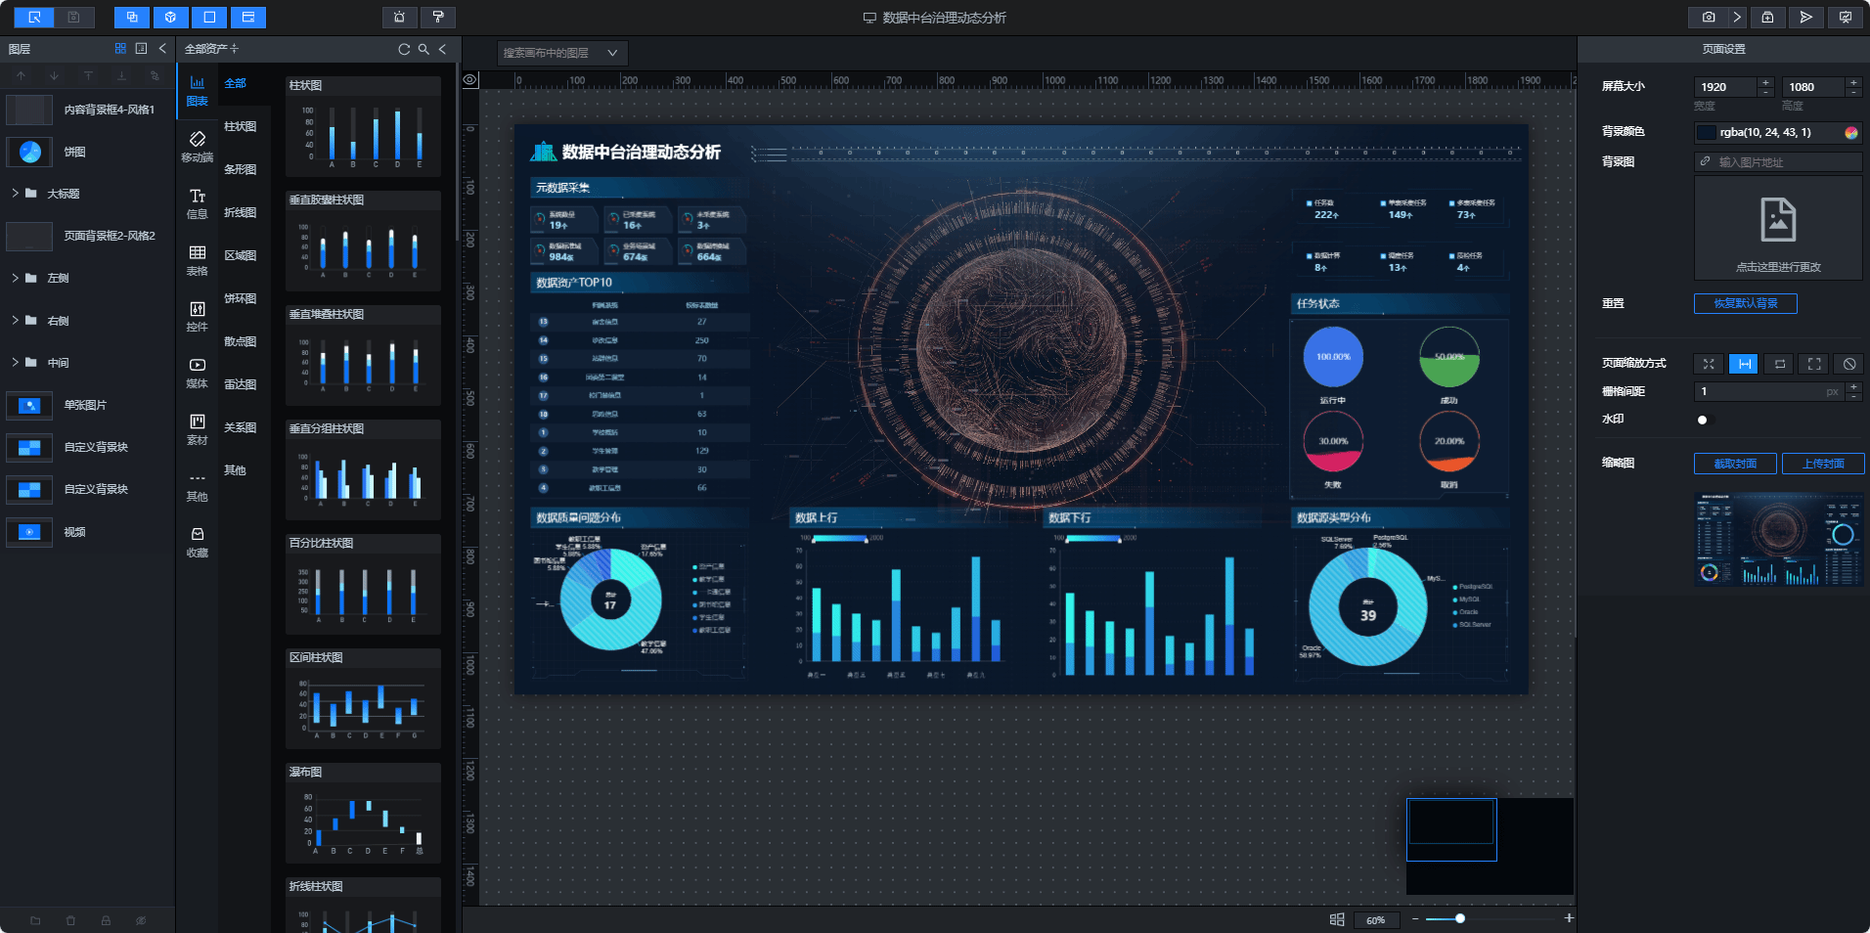
Task: Select the 饼环图 chart category tab
Action: 240,298
